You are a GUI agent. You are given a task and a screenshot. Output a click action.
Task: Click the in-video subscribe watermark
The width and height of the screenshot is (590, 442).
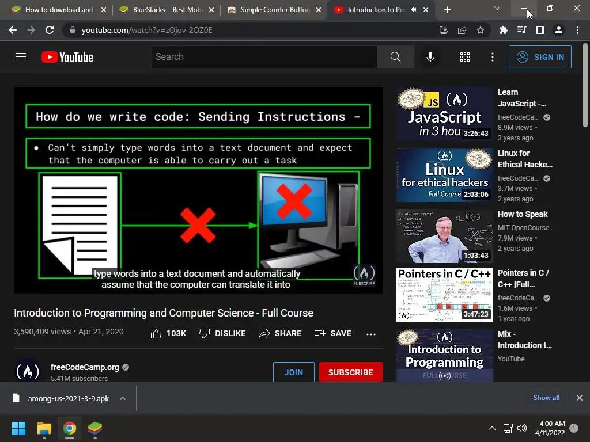[364, 276]
